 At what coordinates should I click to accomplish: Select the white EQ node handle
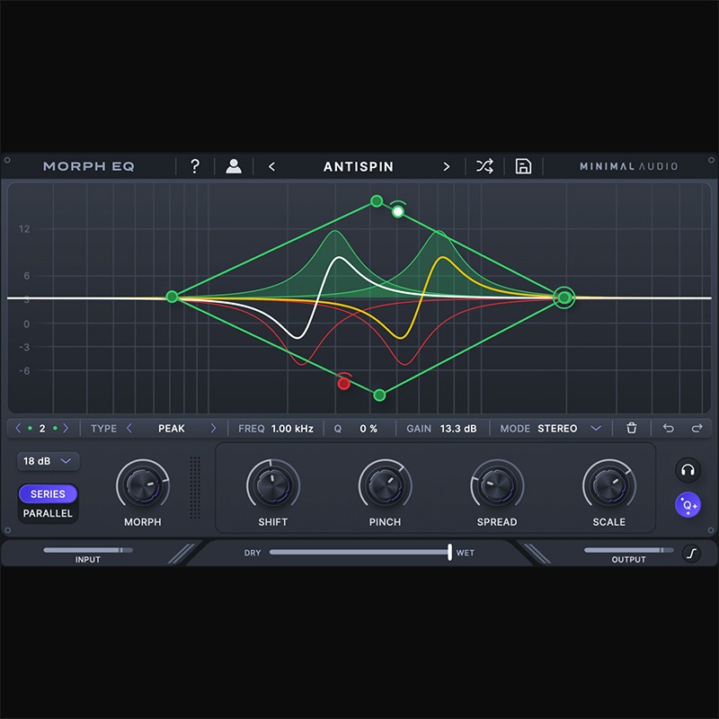398,211
